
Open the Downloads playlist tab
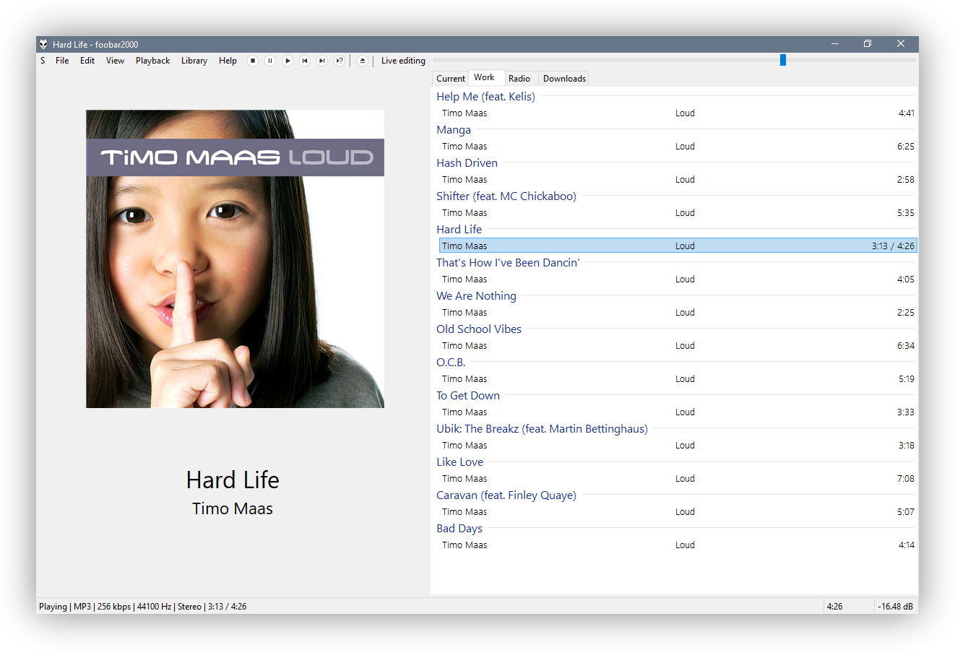564,79
